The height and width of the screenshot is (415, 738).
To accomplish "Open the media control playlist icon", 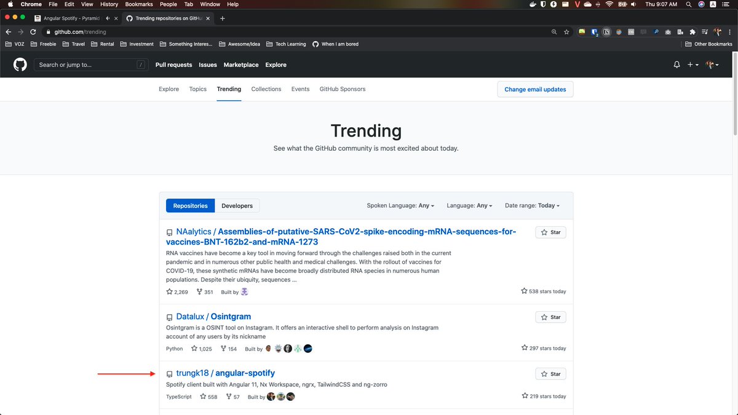I will click(705, 32).
